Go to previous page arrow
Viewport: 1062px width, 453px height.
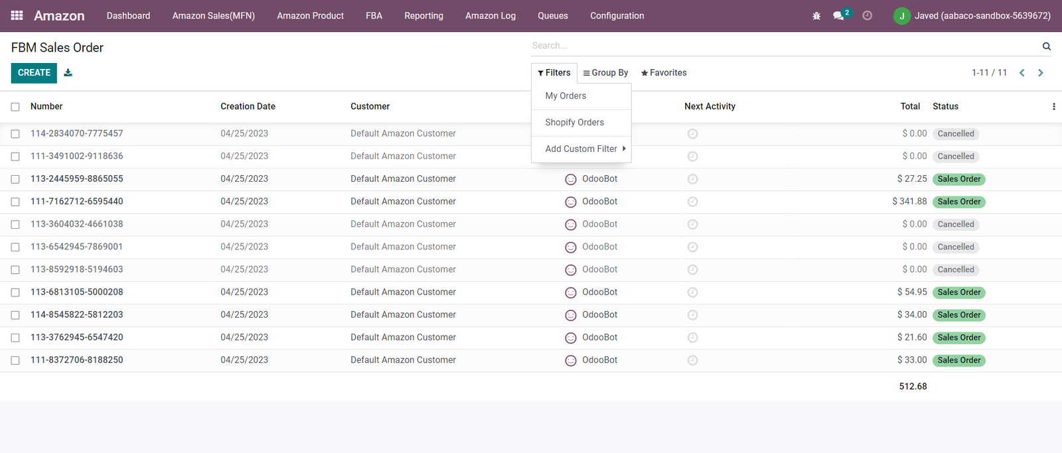tap(1022, 73)
